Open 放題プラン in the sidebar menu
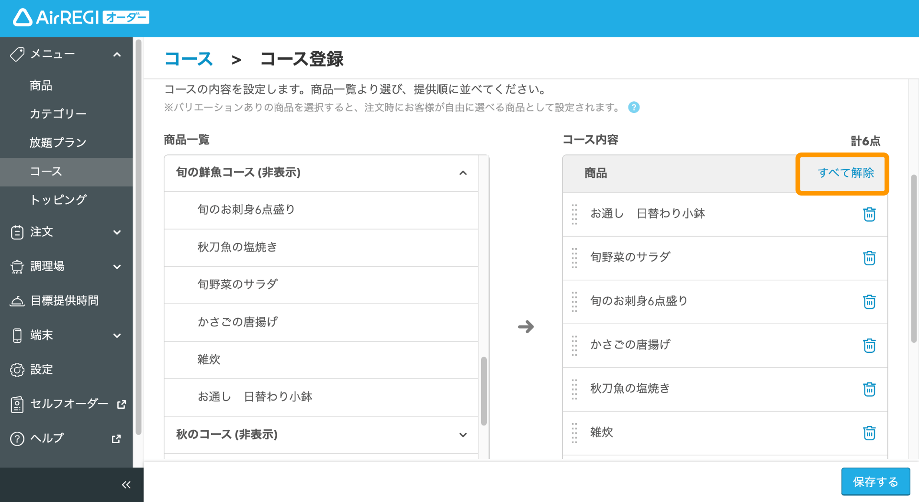The height and width of the screenshot is (502, 919). [67, 142]
